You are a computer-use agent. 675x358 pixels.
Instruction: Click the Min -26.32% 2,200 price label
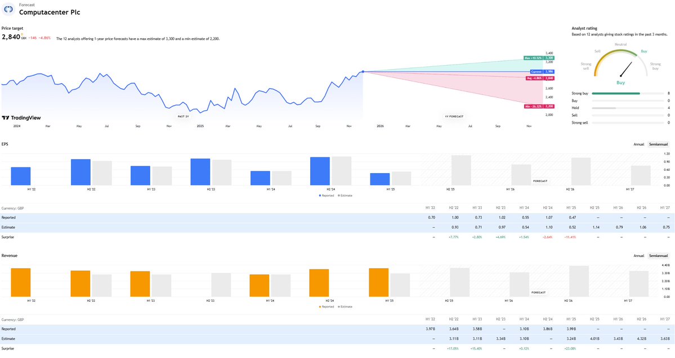click(539, 106)
